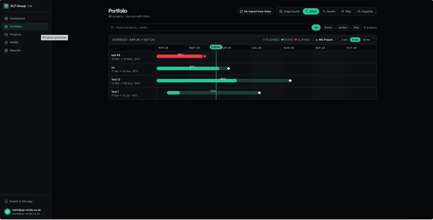Click the milestone diamond for Test 12

coord(290,81)
